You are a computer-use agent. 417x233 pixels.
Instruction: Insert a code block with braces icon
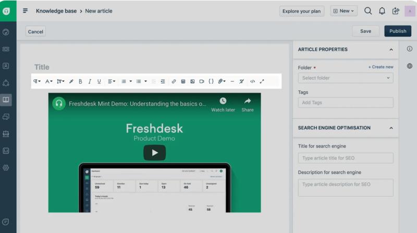211,81
